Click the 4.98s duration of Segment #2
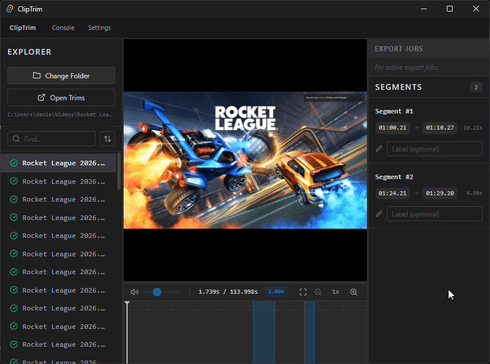 click(x=474, y=193)
